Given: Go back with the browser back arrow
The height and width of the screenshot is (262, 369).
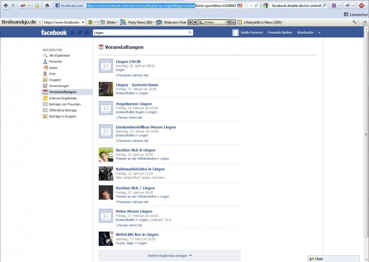Looking at the screenshot, I should coord(6,6).
